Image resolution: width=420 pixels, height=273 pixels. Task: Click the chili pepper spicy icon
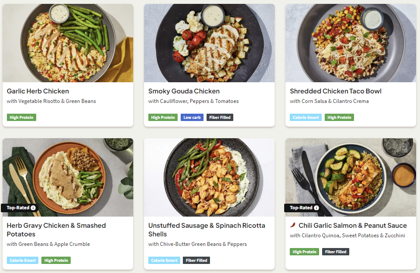click(293, 225)
